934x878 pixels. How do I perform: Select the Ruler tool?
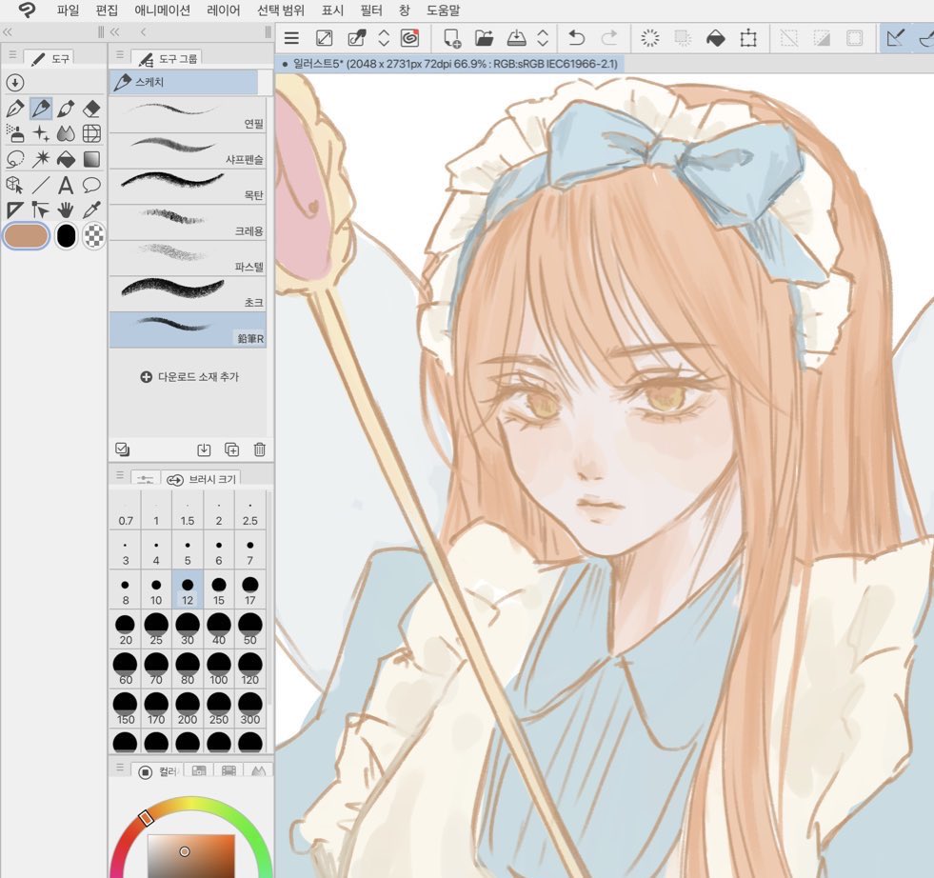(x=15, y=210)
